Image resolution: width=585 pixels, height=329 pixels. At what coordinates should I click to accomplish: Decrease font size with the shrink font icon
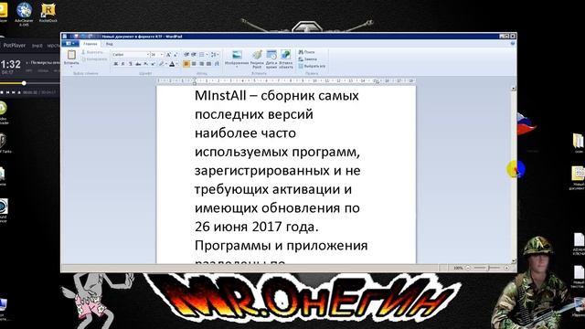(175, 55)
